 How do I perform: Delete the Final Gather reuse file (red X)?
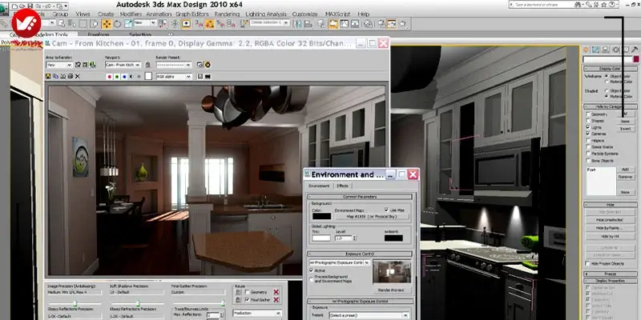(x=276, y=300)
